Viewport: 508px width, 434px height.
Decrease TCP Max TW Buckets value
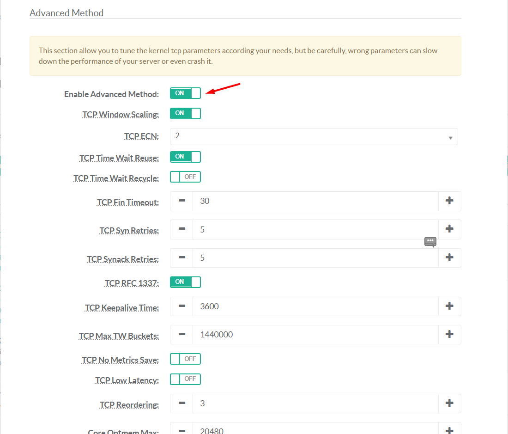pos(181,335)
